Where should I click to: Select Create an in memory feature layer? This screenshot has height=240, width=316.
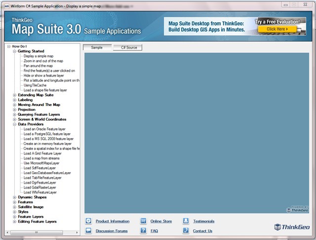pos(47,144)
